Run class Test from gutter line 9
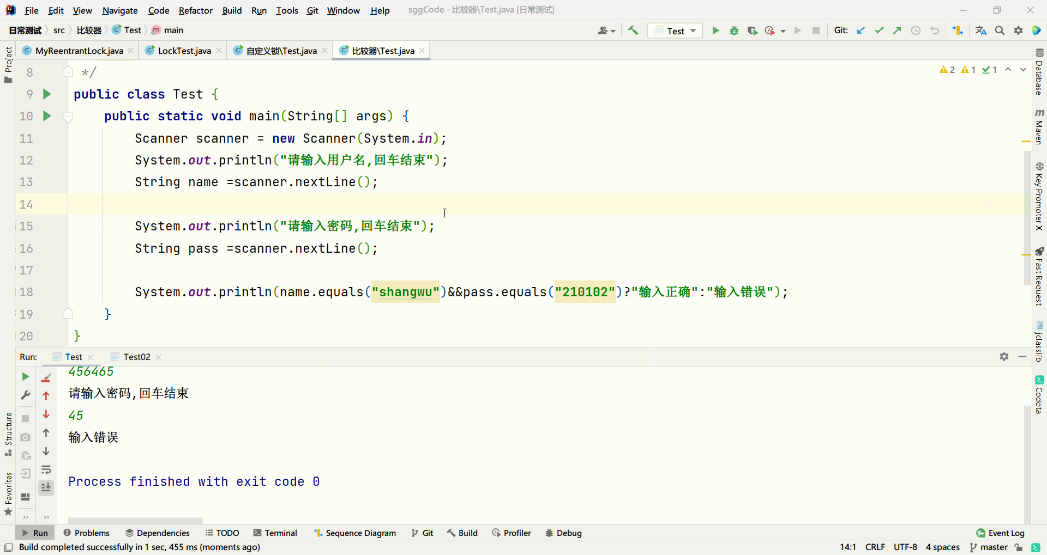This screenshot has height=555, width=1047. [x=47, y=94]
